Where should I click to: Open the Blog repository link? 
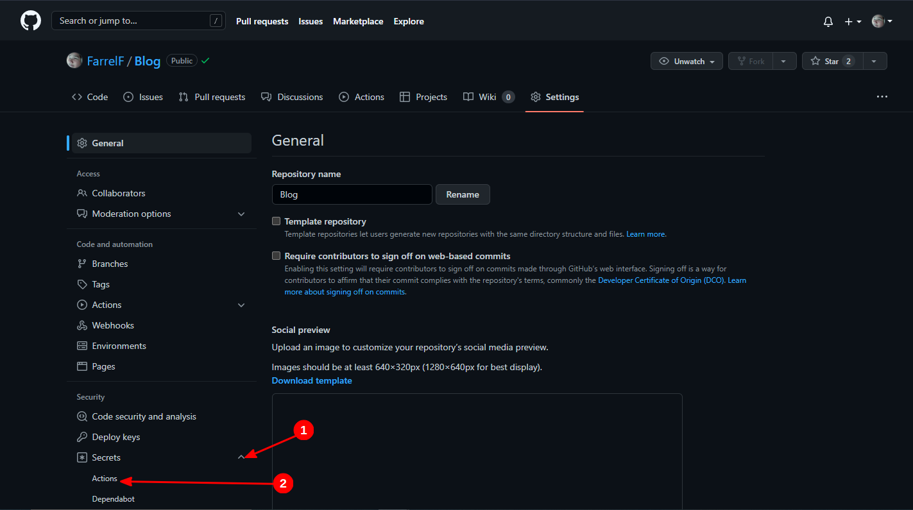click(x=148, y=61)
